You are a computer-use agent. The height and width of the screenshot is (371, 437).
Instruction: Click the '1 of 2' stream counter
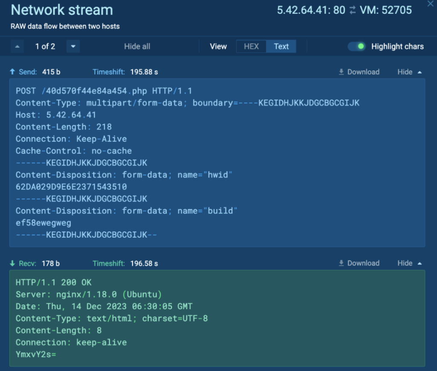pos(45,46)
